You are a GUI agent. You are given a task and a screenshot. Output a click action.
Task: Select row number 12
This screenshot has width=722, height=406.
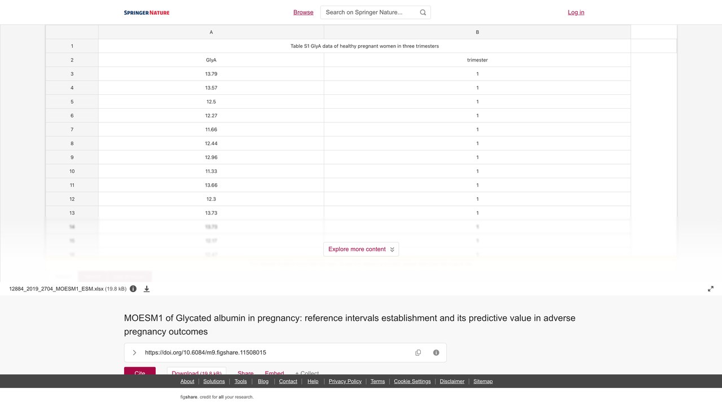(72, 199)
